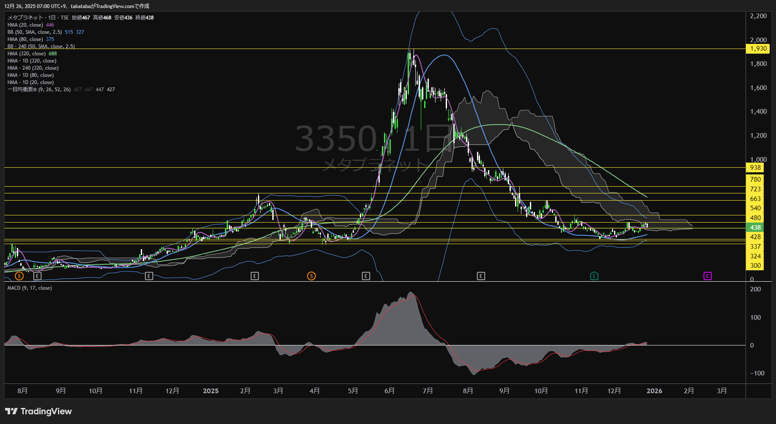This screenshot has height=424, width=776.
Task: Click the 2025 label on time axis
Action: click(211, 391)
